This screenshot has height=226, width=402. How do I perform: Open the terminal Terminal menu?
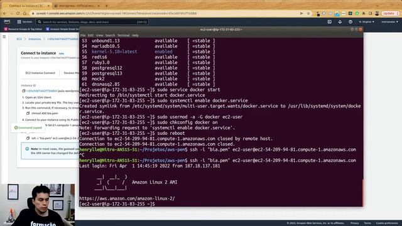(123, 35)
